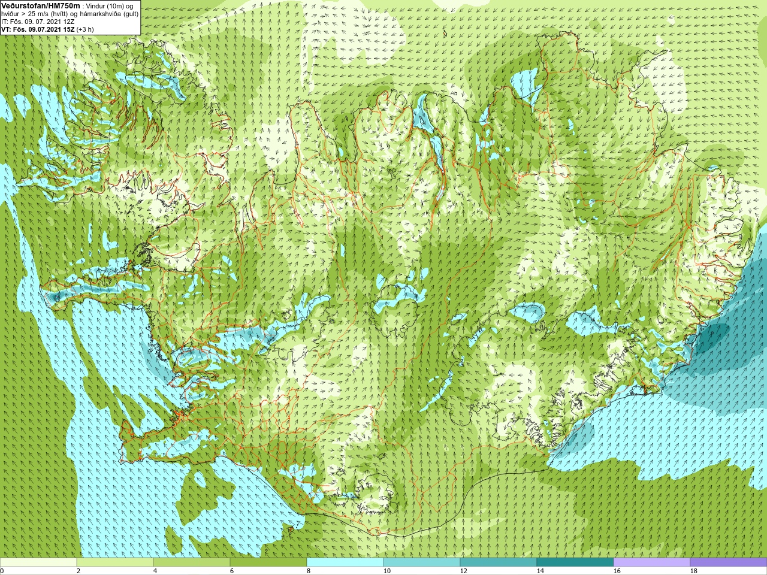767x575 pixels.
Task: Click the legend scale label '2'
Action: pyautogui.click(x=78, y=571)
